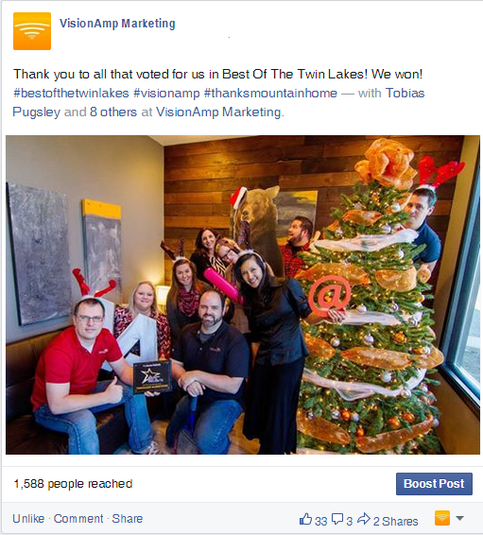This screenshot has height=535, width=483.
Task: Open the VisionAmp Marketing location link
Action: [x=218, y=112]
